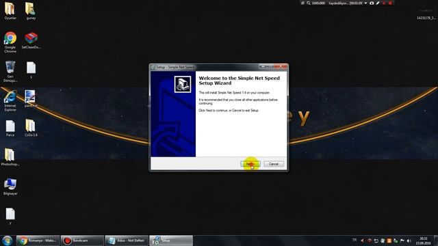Screen dimensions: 438x246
Task: Click the Action Center flag tray icon
Action: pyautogui.click(x=402, y=241)
